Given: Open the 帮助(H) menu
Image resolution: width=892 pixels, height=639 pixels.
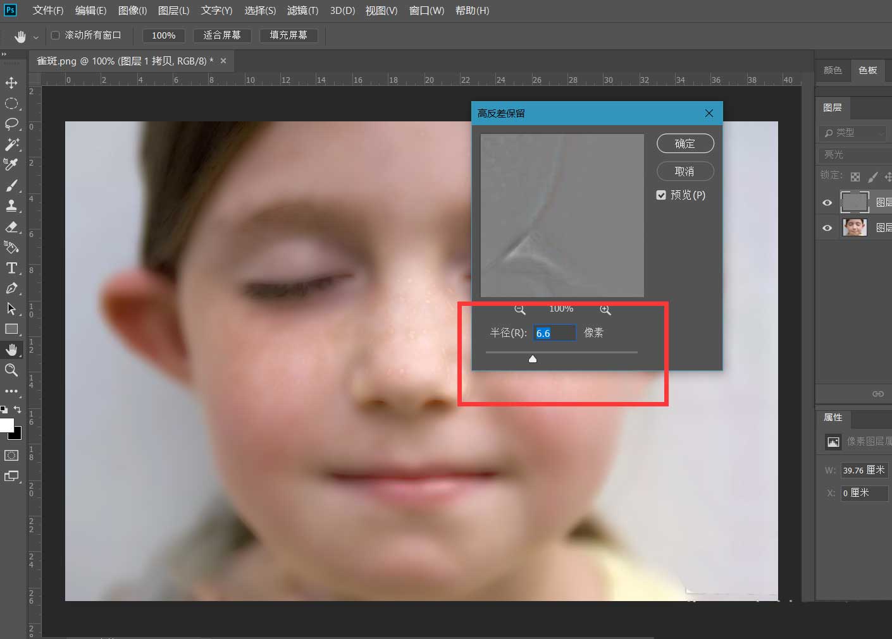Looking at the screenshot, I should point(472,11).
